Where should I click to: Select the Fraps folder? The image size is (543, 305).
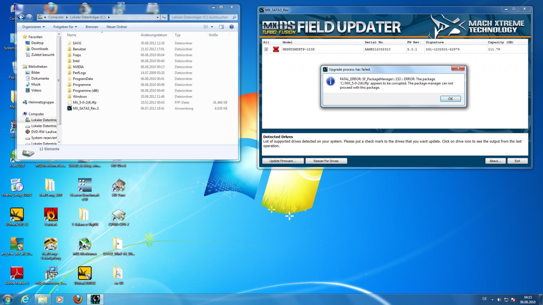click(77, 55)
